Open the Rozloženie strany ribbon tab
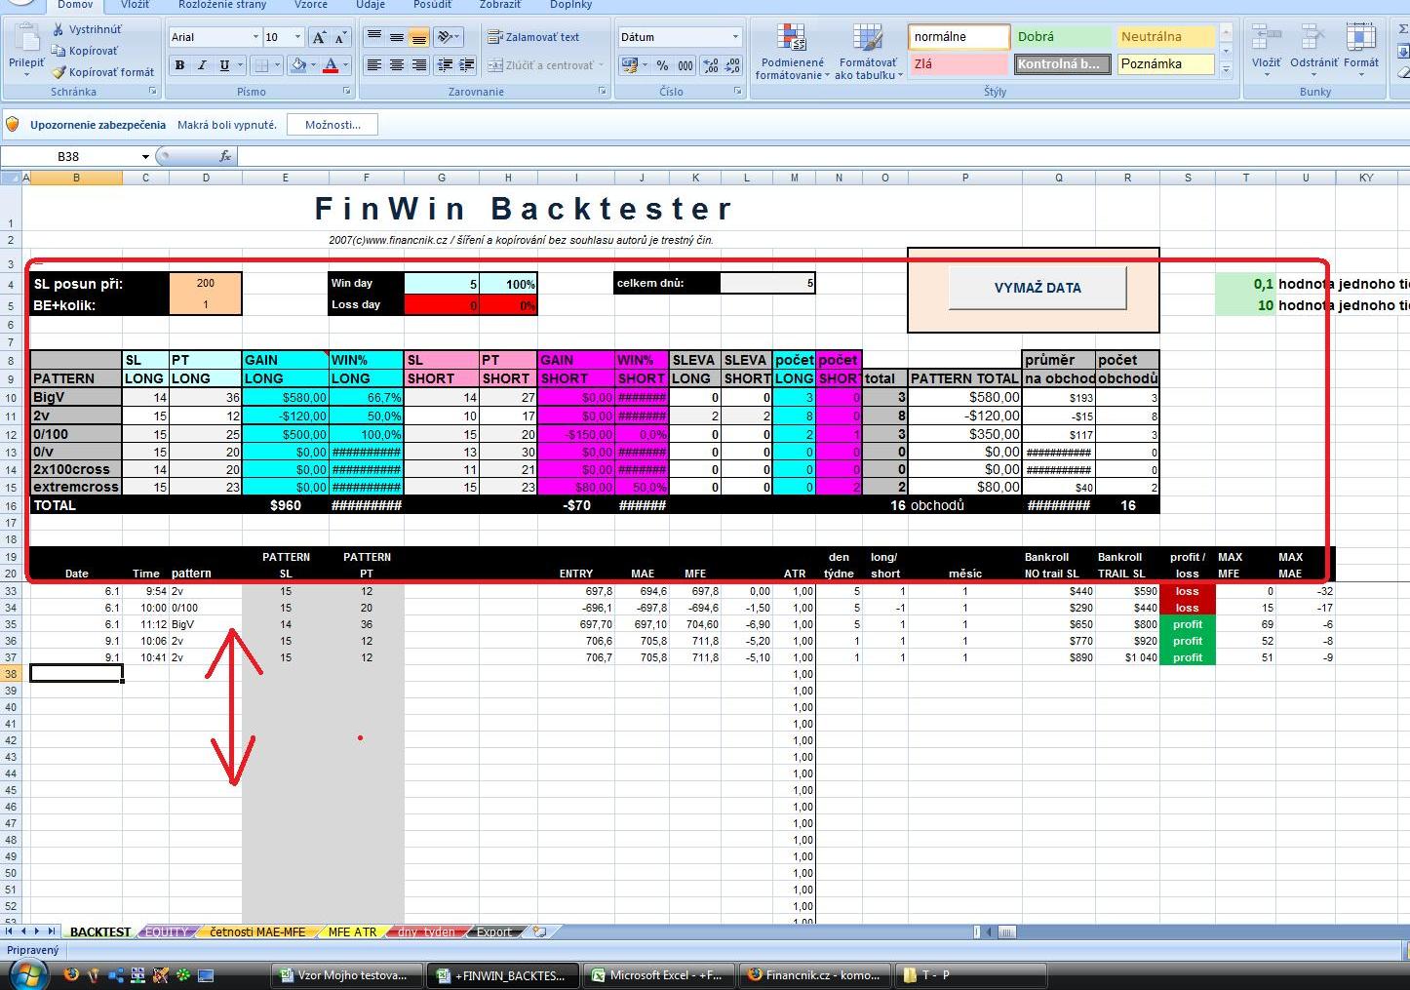Screen dimensions: 1410x990 pyautogui.click(x=222, y=5)
